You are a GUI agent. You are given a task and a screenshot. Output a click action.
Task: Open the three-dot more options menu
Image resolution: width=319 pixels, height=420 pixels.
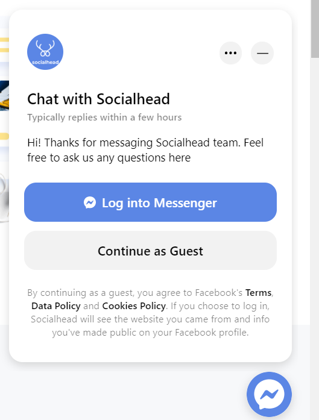tap(230, 53)
